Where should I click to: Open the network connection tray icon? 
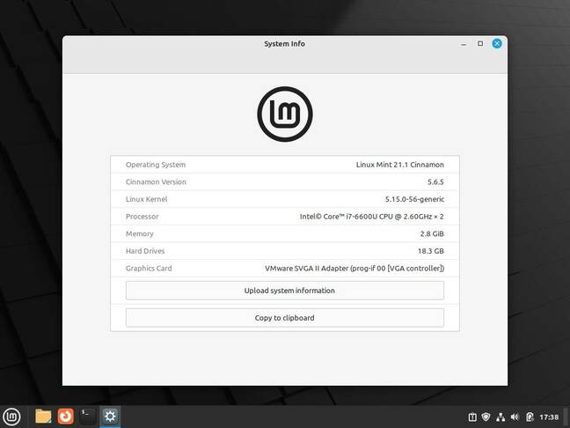pyautogui.click(x=501, y=417)
